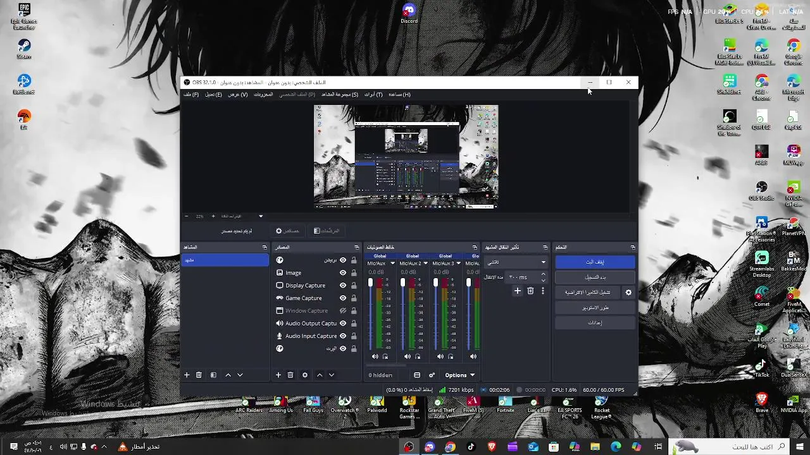Image resolution: width=810 pixels, height=455 pixels.
Task: Open transition three-dot options menu
Action: pos(542,291)
